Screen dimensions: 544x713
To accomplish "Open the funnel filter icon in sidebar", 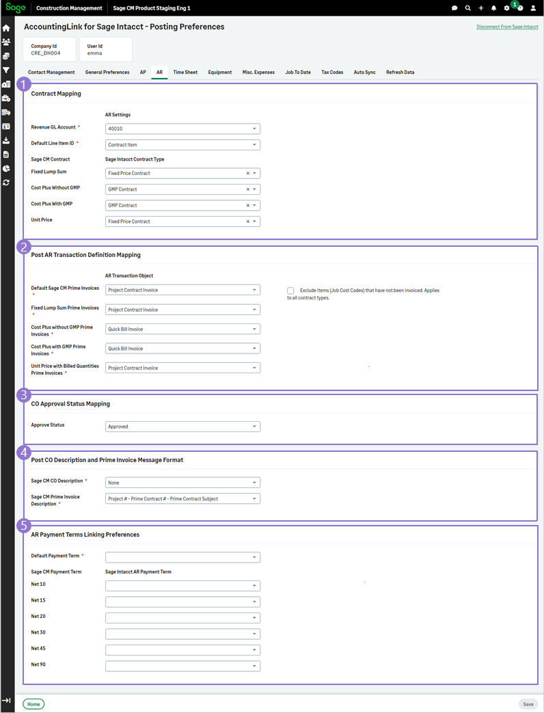I will click(6, 70).
